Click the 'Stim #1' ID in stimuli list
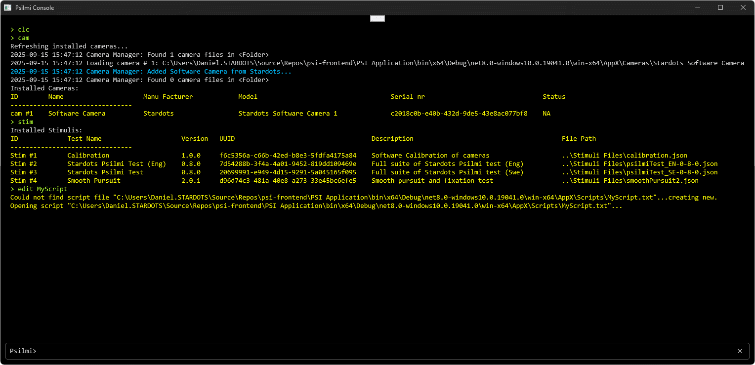Viewport: 755px width, 365px height. click(24, 156)
